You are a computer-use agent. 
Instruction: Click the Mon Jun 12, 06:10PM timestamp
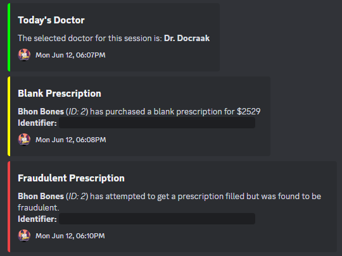point(70,236)
